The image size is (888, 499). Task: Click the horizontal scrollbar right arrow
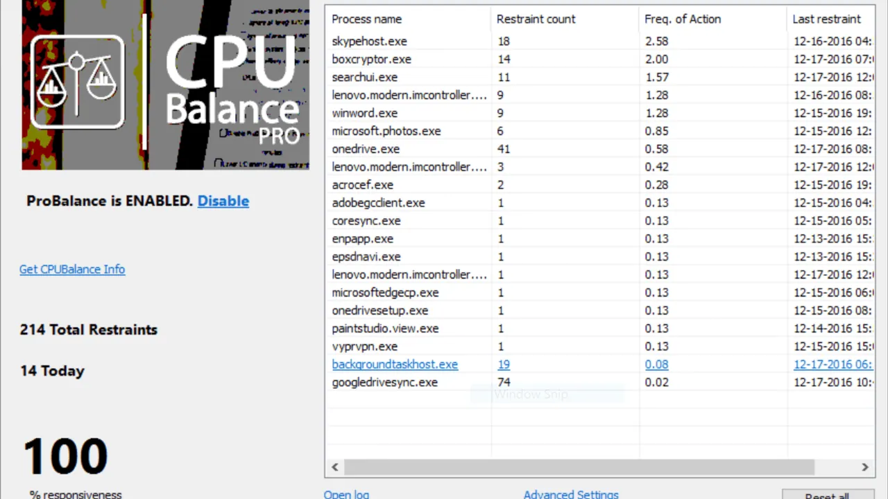865,467
